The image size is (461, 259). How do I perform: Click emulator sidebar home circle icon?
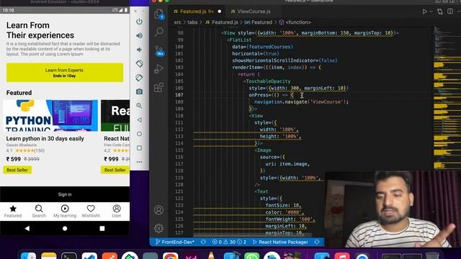(x=139, y=134)
